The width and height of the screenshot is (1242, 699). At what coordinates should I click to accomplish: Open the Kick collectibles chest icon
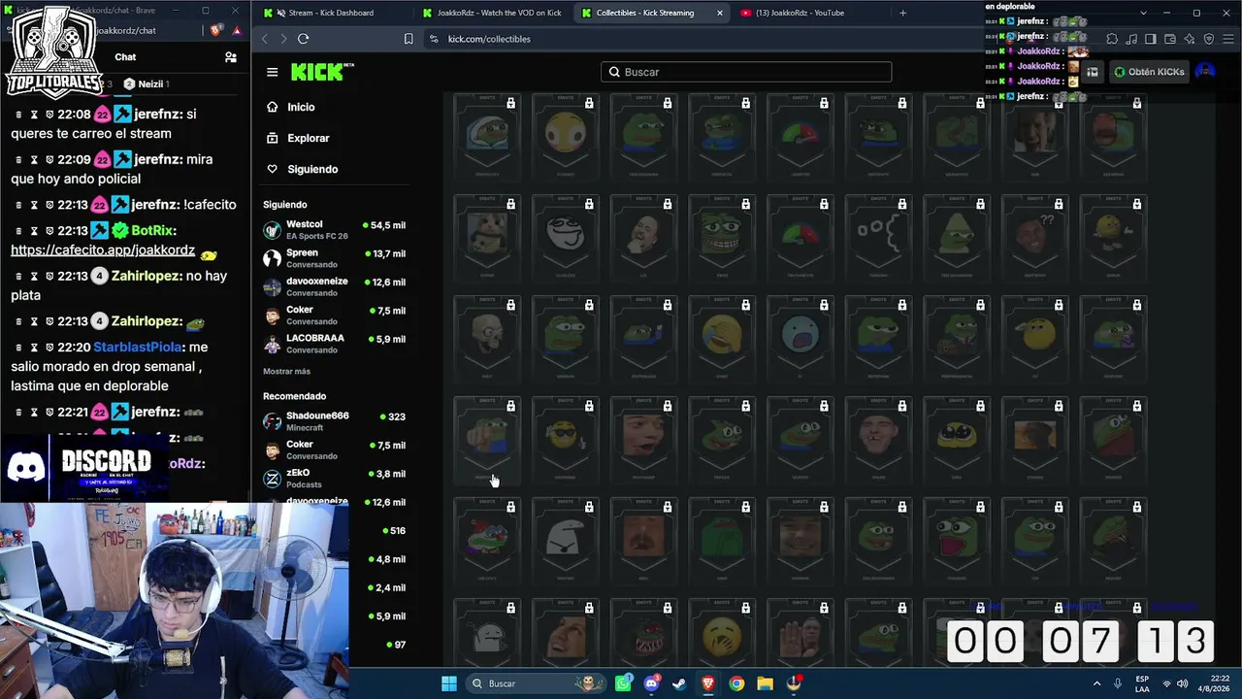(x=1093, y=72)
